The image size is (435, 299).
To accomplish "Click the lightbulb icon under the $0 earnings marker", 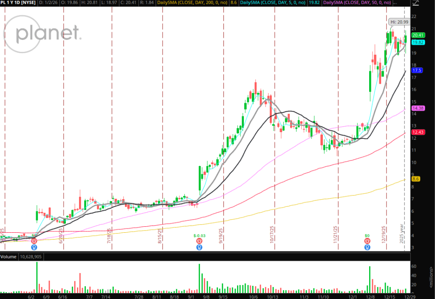I will (x=367, y=247).
